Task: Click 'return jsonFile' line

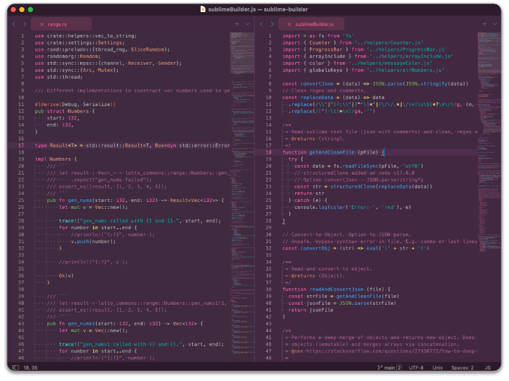Action: click(x=310, y=310)
